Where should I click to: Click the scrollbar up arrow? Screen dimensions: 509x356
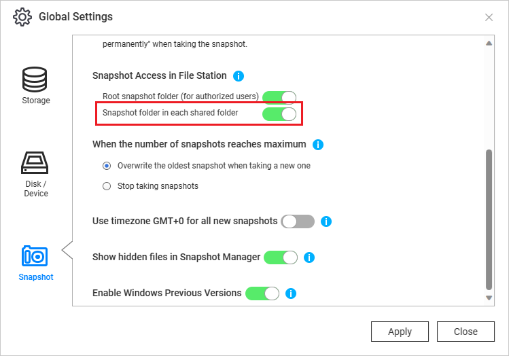[489, 43]
